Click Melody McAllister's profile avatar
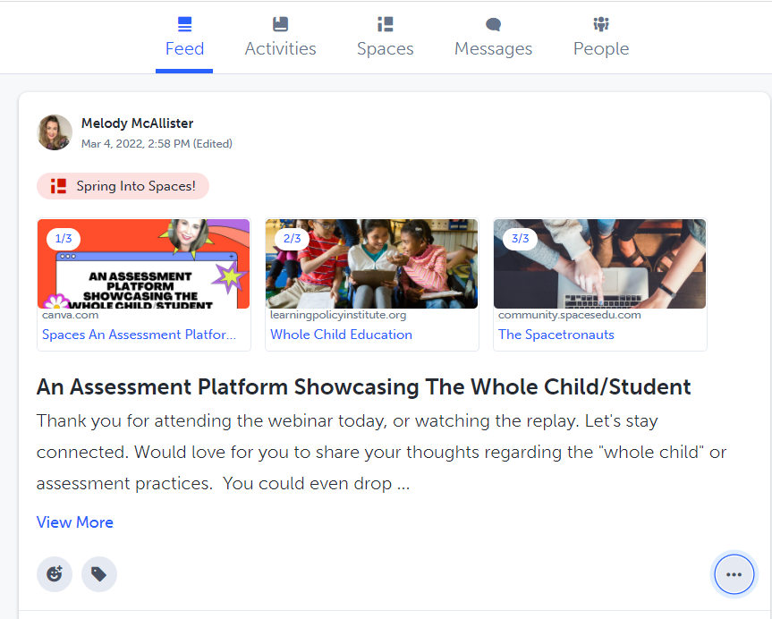This screenshot has height=619, width=772. pyautogui.click(x=55, y=132)
